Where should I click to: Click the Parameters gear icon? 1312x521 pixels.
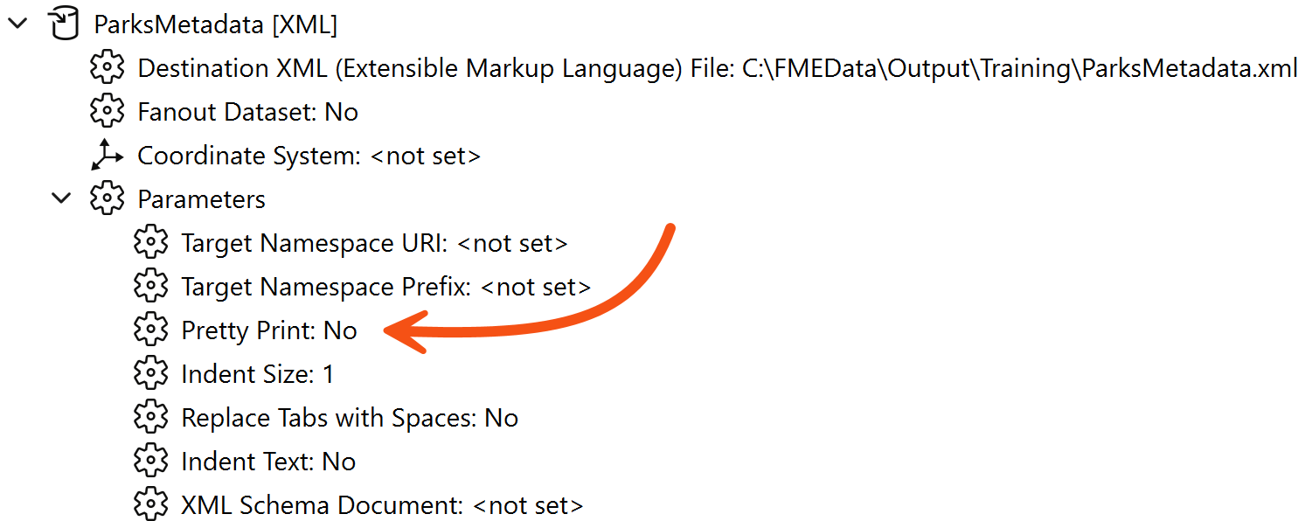[x=107, y=198]
